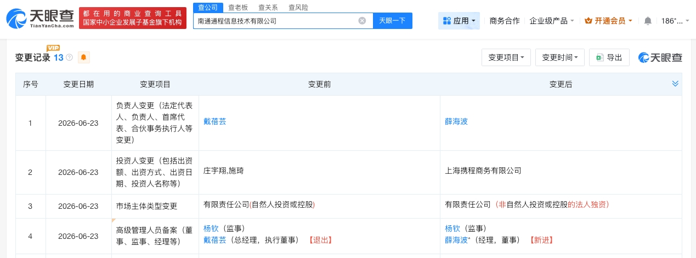This screenshot has width=696, height=258.
Task: Open the 应用 apps dropdown
Action: (459, 21)
